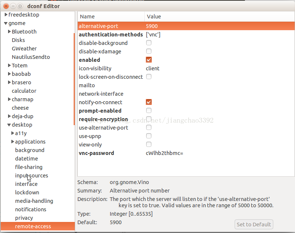Uncheck the notify-on-connect checkbox

149,102
